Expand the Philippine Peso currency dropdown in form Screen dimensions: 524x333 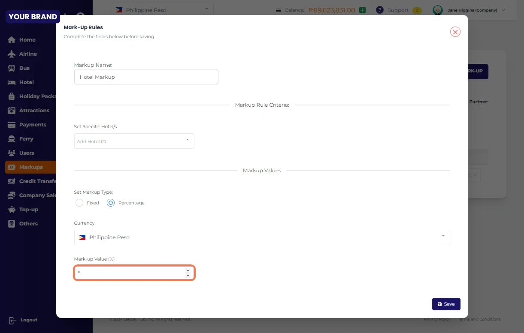pyautogui.click(x=262, y=237)
